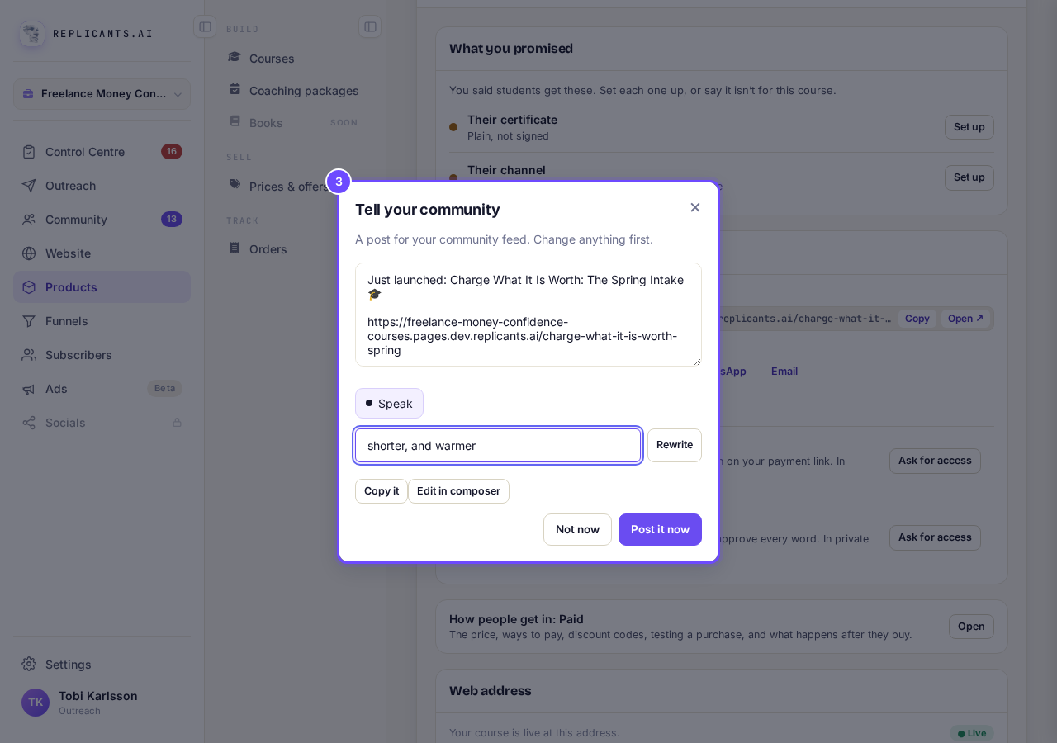Click the Subscribers icon in the sidebar
Image resolution: width=1057 pixels, height=743 pixels.
29,355
